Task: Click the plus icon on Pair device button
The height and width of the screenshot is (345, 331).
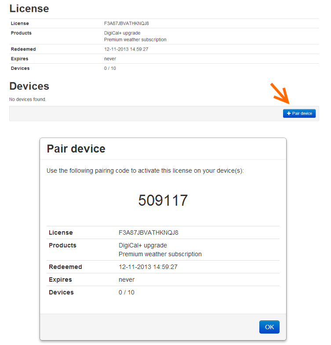Action: click(x=289, y=113)
